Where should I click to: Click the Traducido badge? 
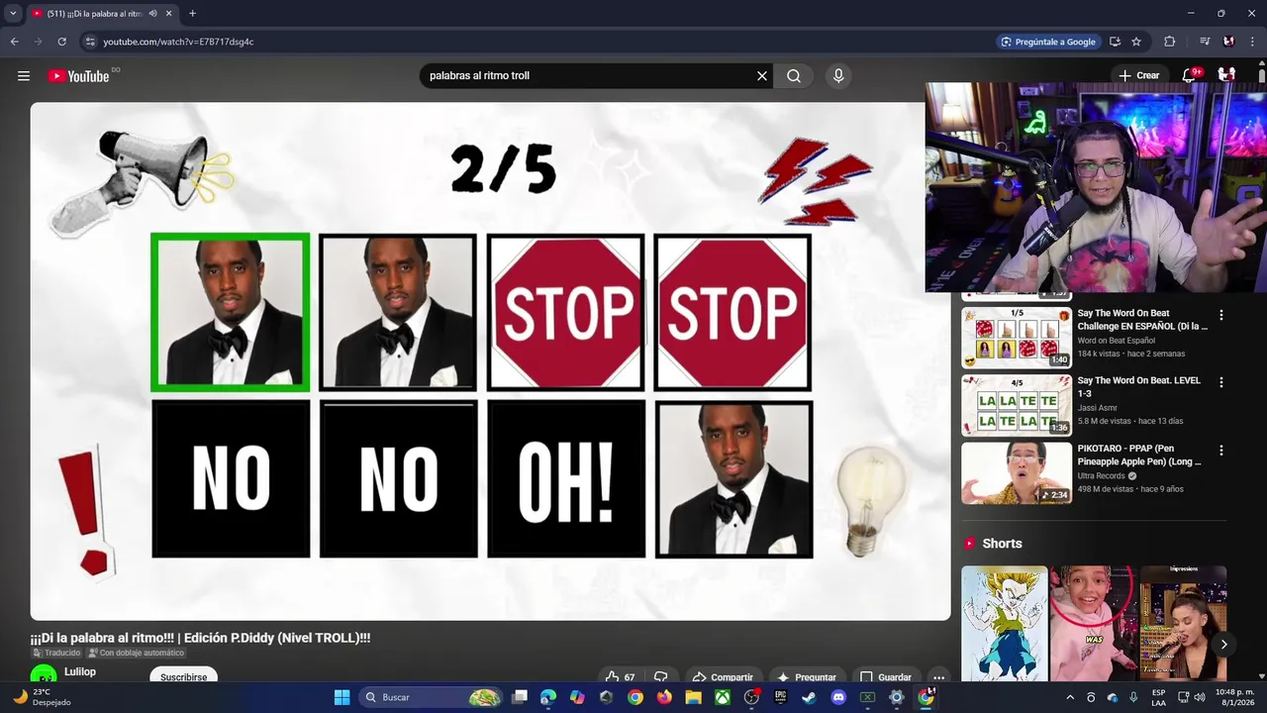coord(55,653)
